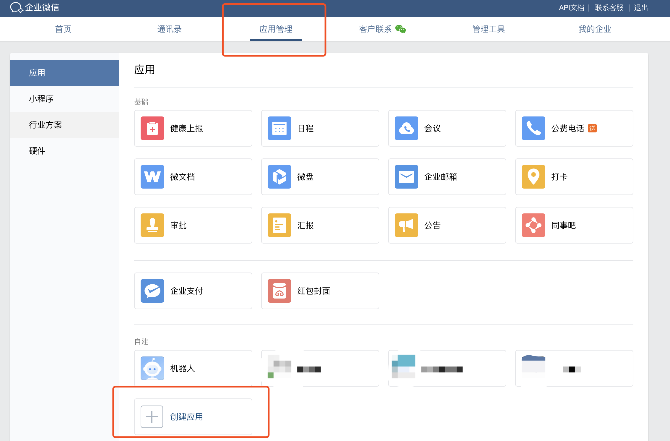Click the 微盘 cloud drive icon
The height and width of the screenshot is (441, 670).
click(x=279, y=177)
